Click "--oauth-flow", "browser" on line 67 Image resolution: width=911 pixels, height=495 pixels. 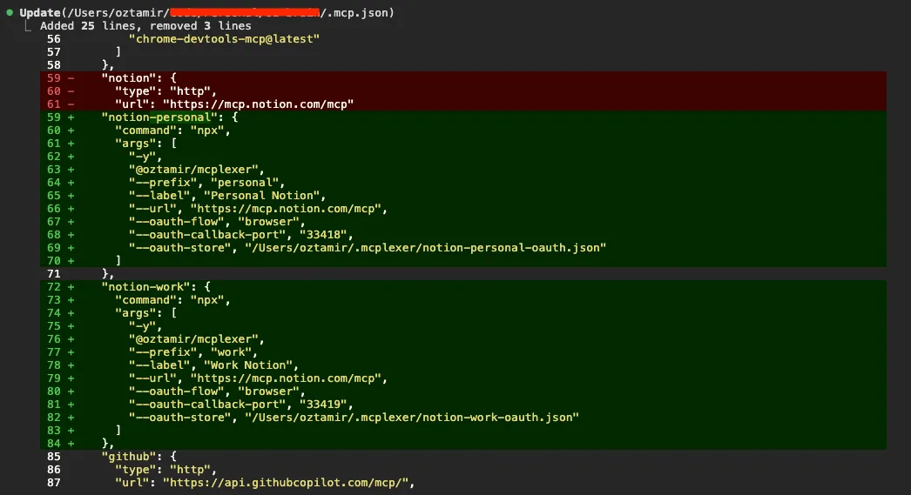[x=217, y=222]
